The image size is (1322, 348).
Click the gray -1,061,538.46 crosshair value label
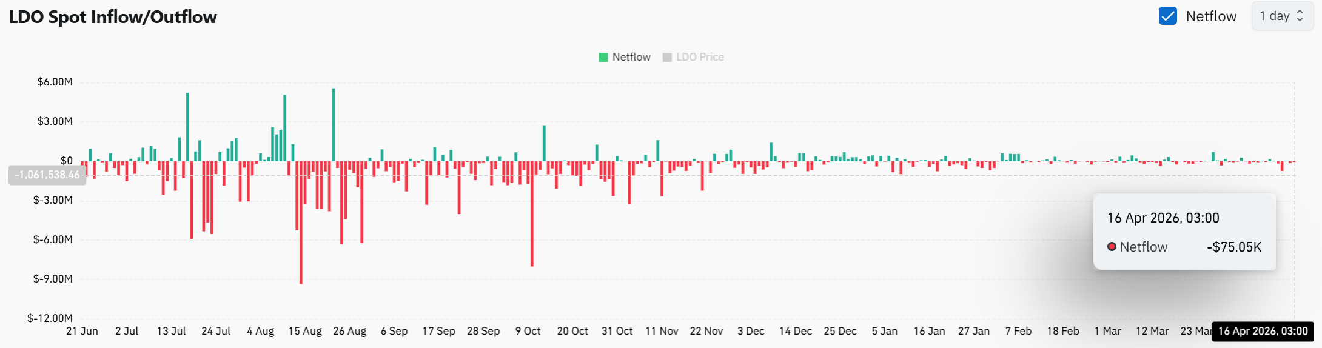pyautogui.click(x=47, y=175)
